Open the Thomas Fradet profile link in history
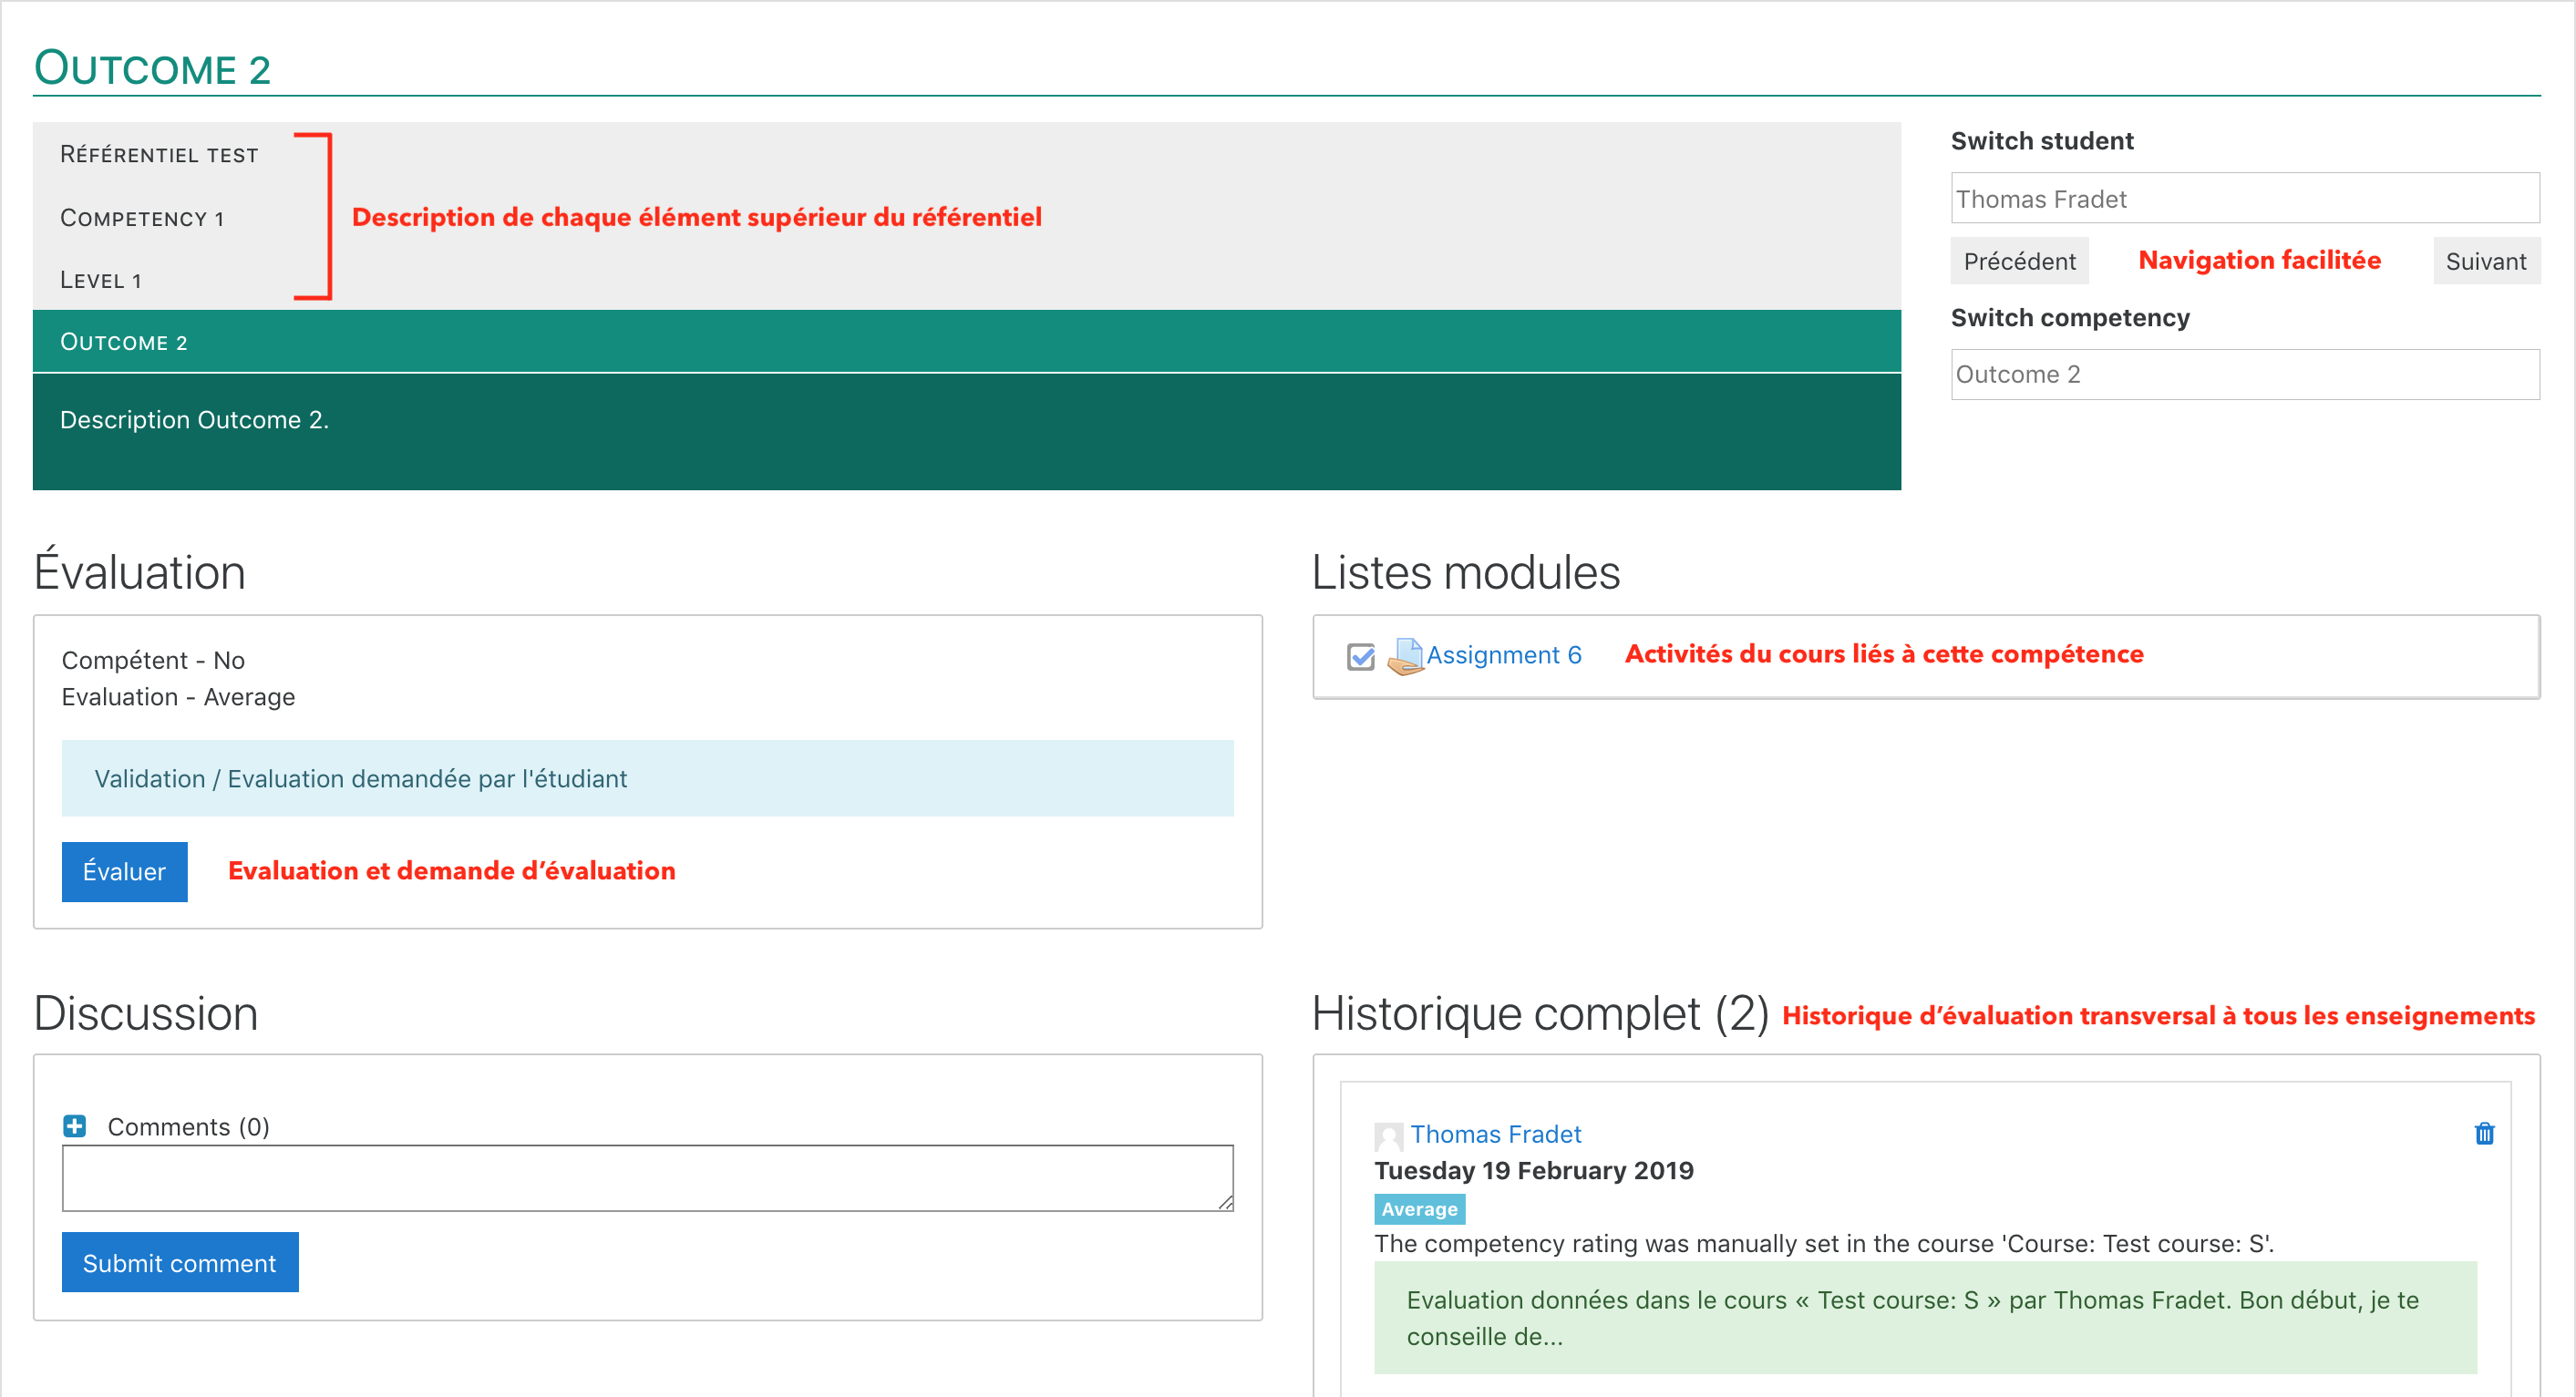 click(x=1495, y=1135)
